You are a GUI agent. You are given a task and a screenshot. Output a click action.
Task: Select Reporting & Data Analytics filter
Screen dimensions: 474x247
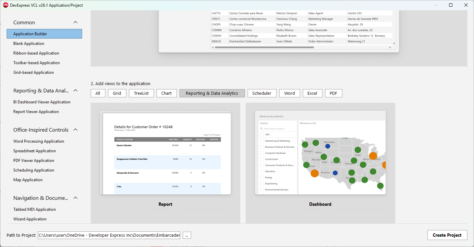point(212,93)
